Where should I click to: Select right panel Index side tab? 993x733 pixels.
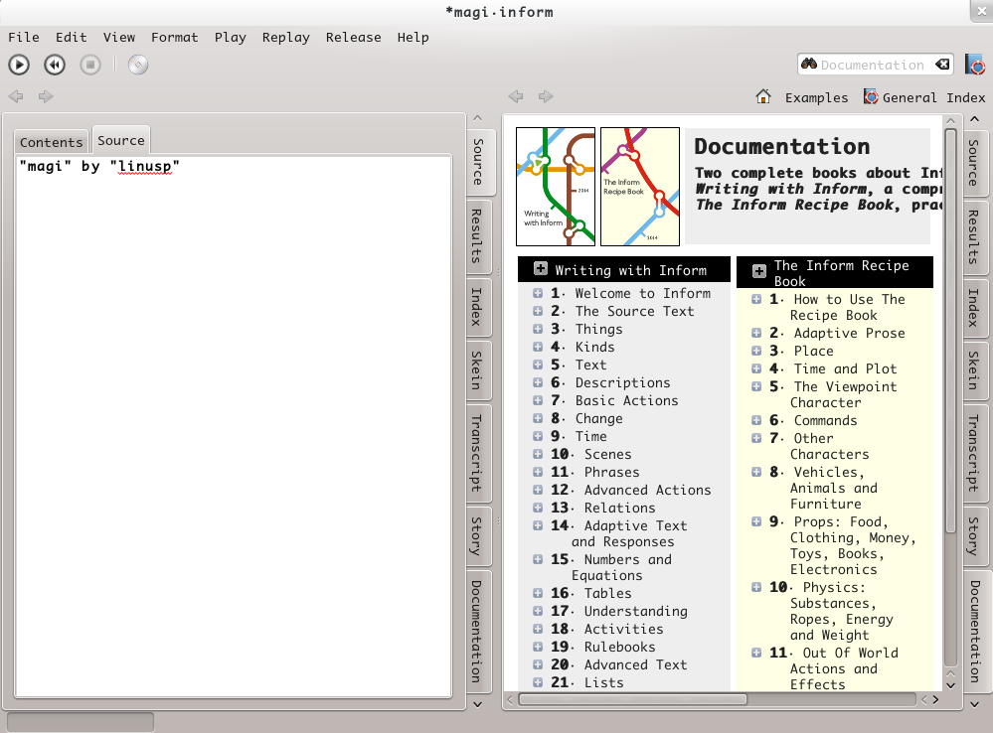[975, 308]
